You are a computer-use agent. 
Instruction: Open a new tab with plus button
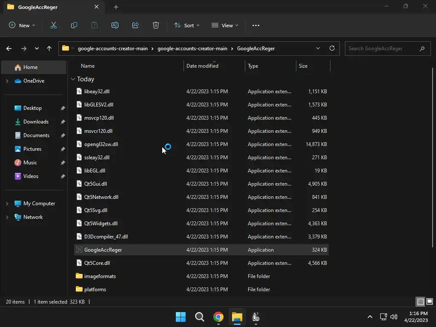click(116, 7)
